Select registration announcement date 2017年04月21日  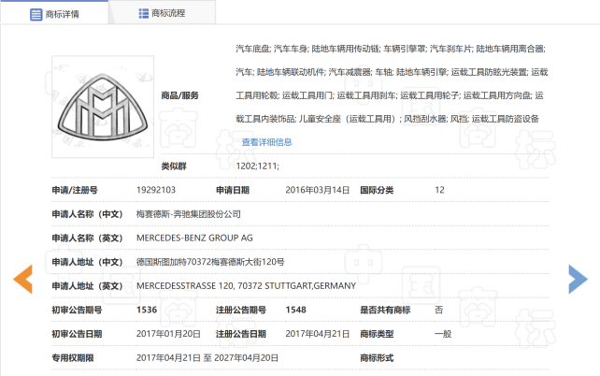click(x=317, y=334)
